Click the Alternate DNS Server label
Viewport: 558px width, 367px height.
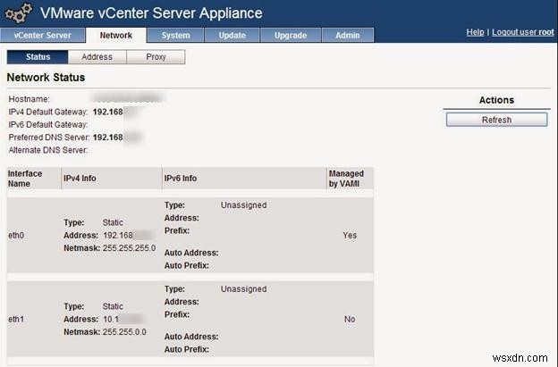48,150
